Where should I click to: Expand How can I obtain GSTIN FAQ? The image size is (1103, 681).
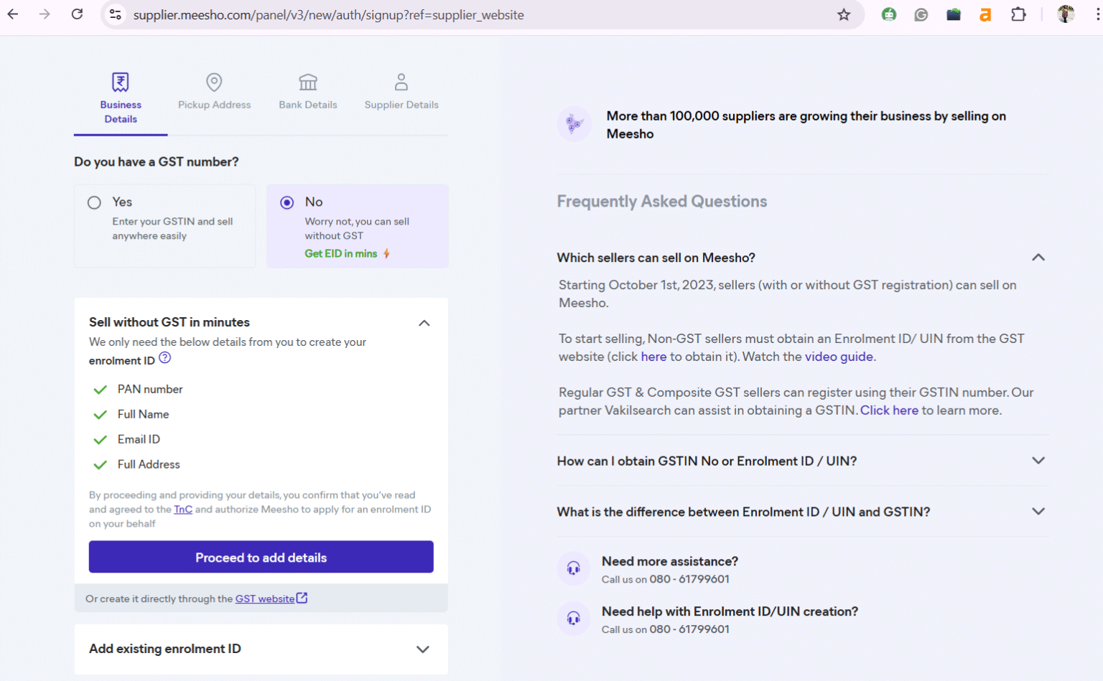1038,461
